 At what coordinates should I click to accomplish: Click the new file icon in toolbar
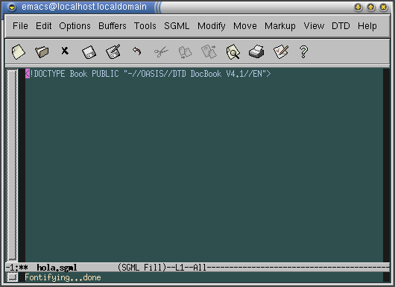click(19, 51)
